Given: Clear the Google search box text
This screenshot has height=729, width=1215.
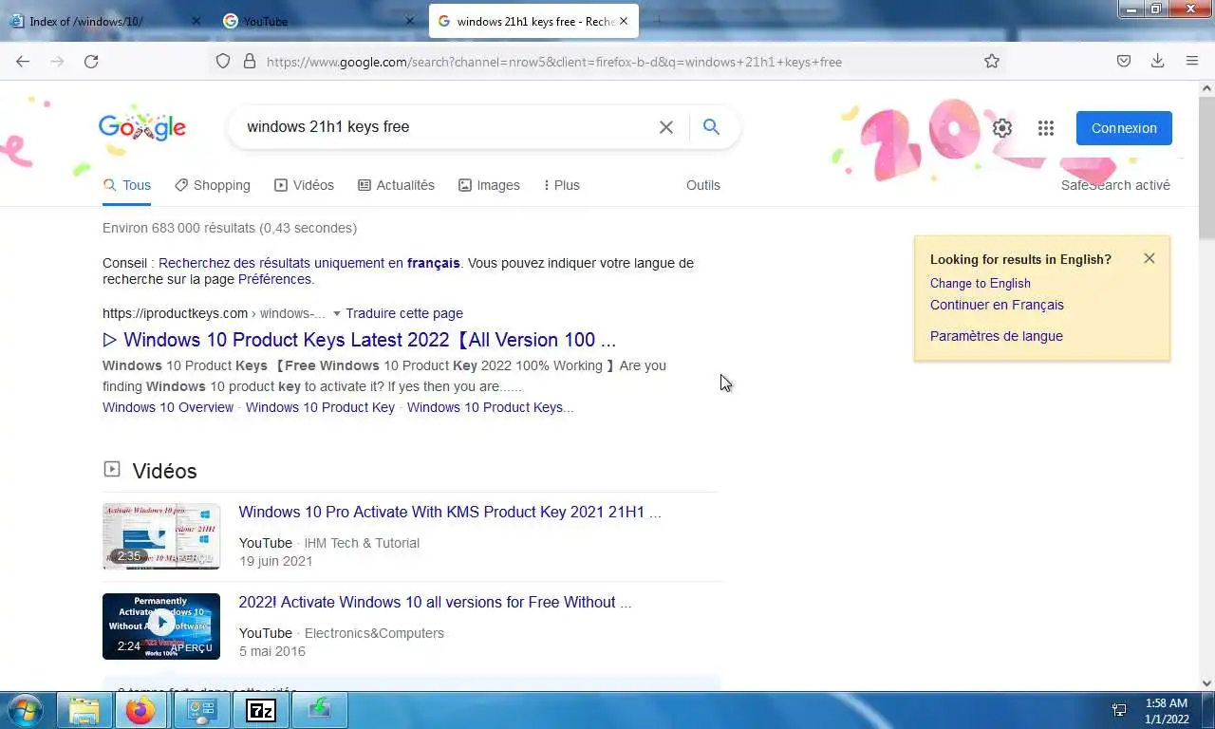Looking at the screenshot, I should (x=666, y=127).
